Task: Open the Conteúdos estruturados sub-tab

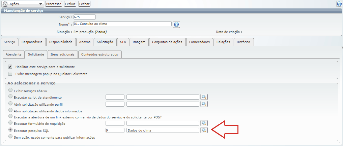Action: (100, 54)
